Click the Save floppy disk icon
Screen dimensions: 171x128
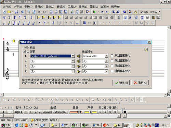pyautogui.click(x=16, y=12)
